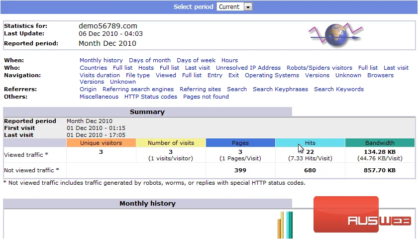Click the Bandwidth column header
Image resolution: width=418 pixels, height=239 pixels.
pos(380,143)
